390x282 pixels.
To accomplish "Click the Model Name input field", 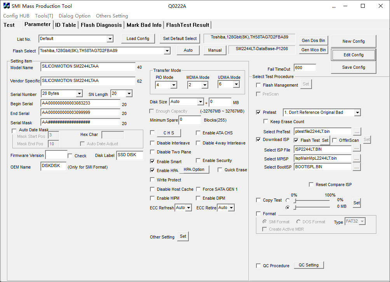I will (x=88, y=66).
